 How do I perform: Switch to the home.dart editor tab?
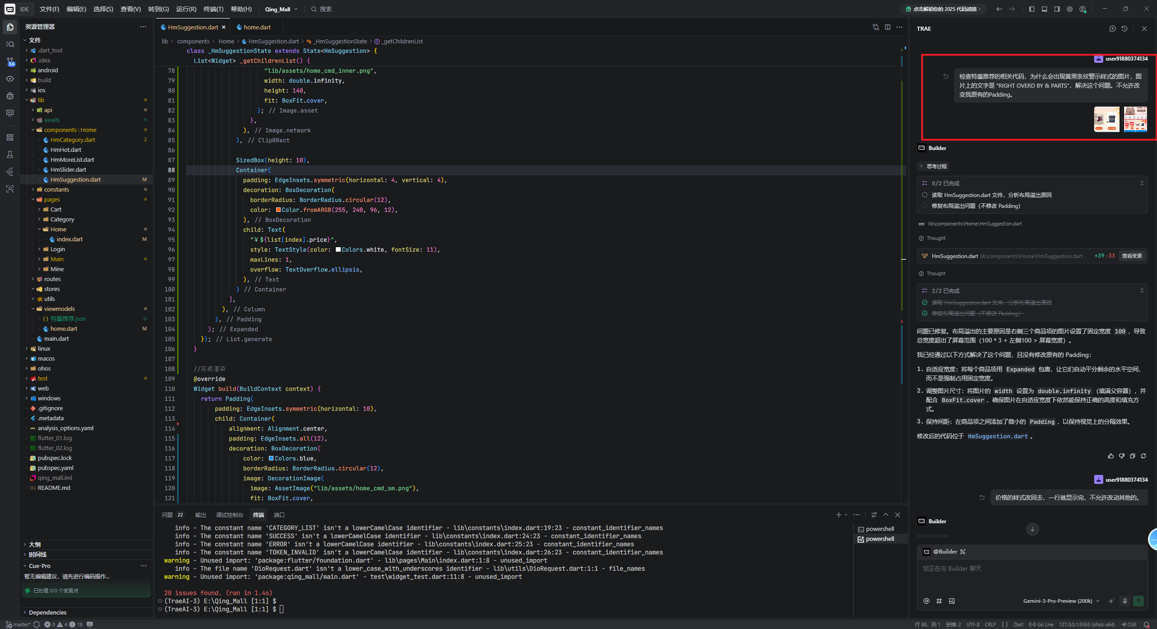coord(257,27)
